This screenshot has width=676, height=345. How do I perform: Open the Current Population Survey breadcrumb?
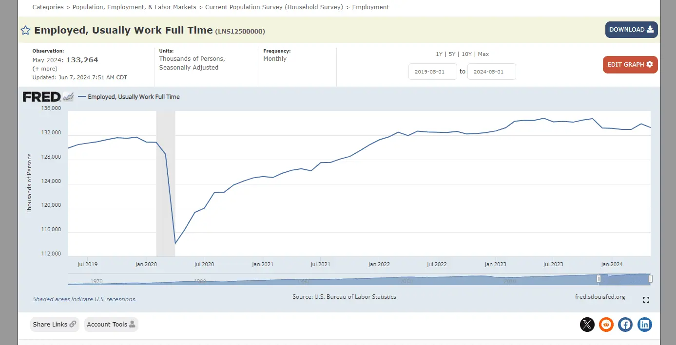[274, 7]
